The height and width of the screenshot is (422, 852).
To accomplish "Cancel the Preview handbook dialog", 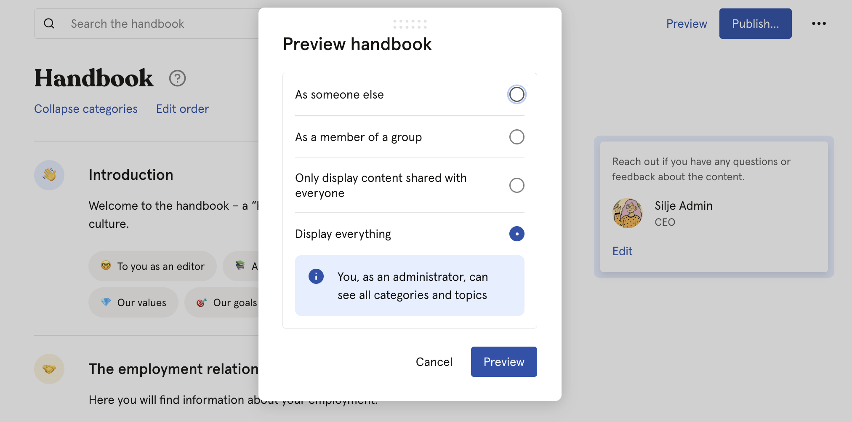I will [x=434, y=362].
